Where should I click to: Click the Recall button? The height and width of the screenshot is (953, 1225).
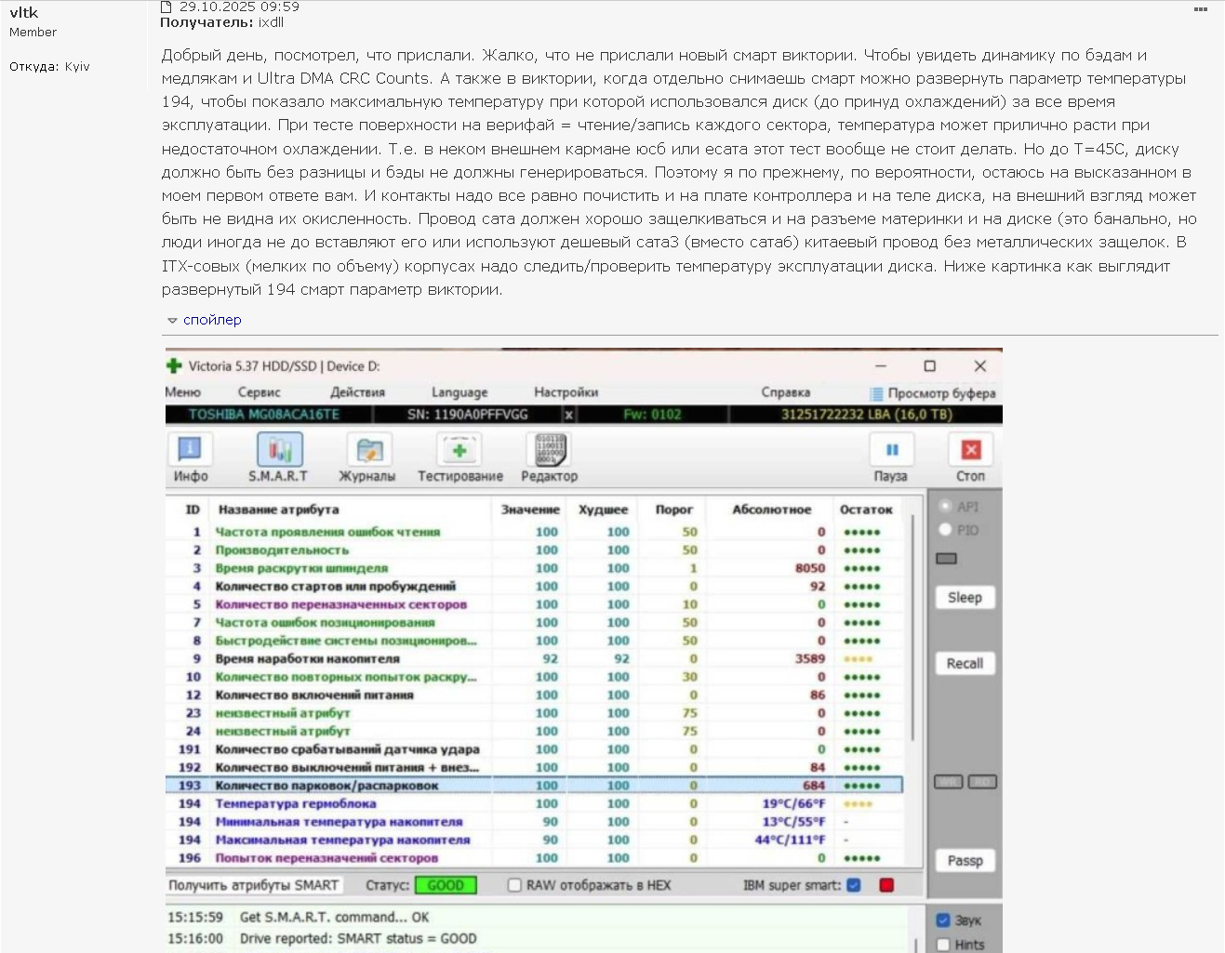pyautogui.click(x=965, y=664)
